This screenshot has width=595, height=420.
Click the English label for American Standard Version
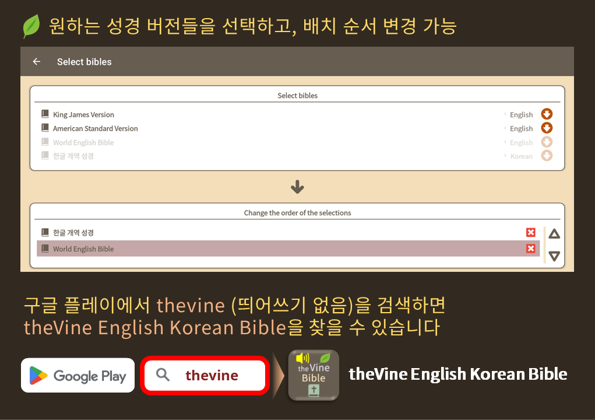(x=521, y=129)
